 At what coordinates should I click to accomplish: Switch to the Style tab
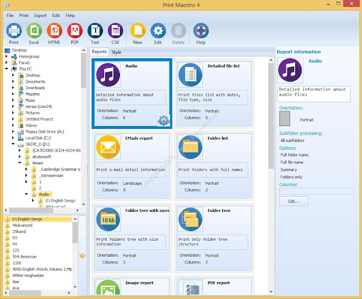[x=117, y=52]
